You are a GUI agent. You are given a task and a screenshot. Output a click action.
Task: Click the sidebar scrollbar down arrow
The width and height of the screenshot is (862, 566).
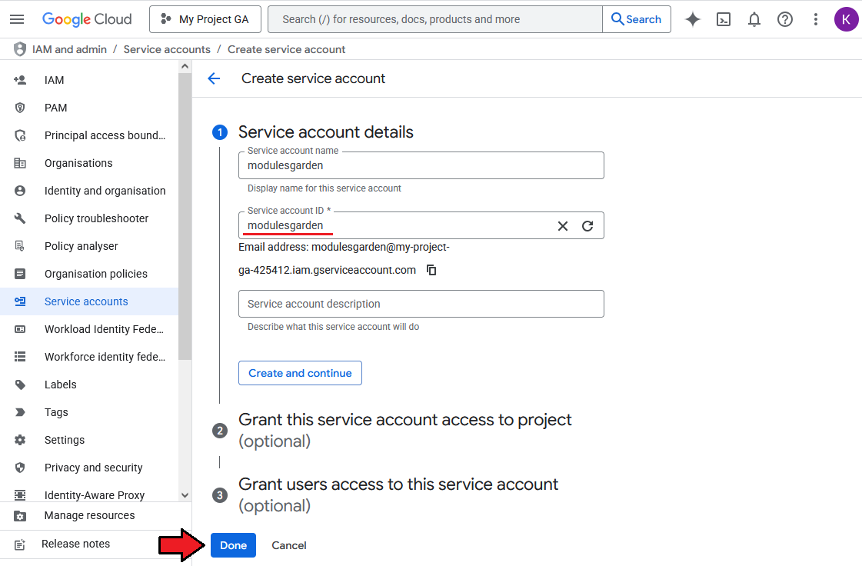coord(185,496)
